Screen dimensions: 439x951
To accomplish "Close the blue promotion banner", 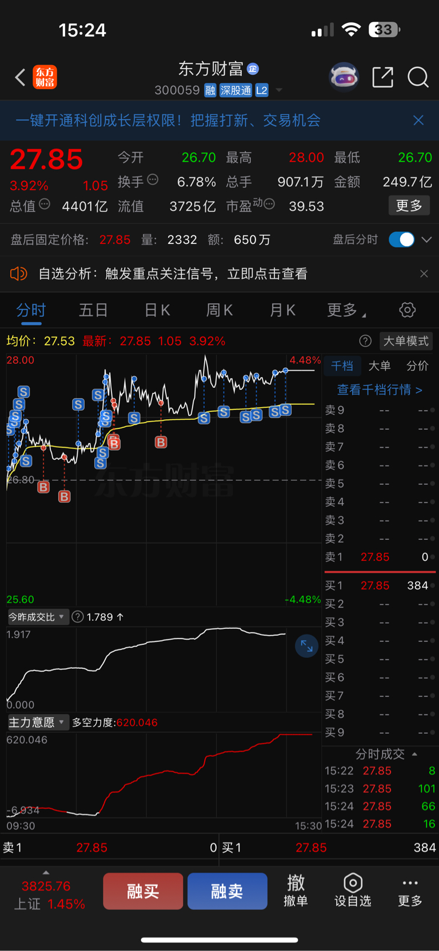I will 418,120.
